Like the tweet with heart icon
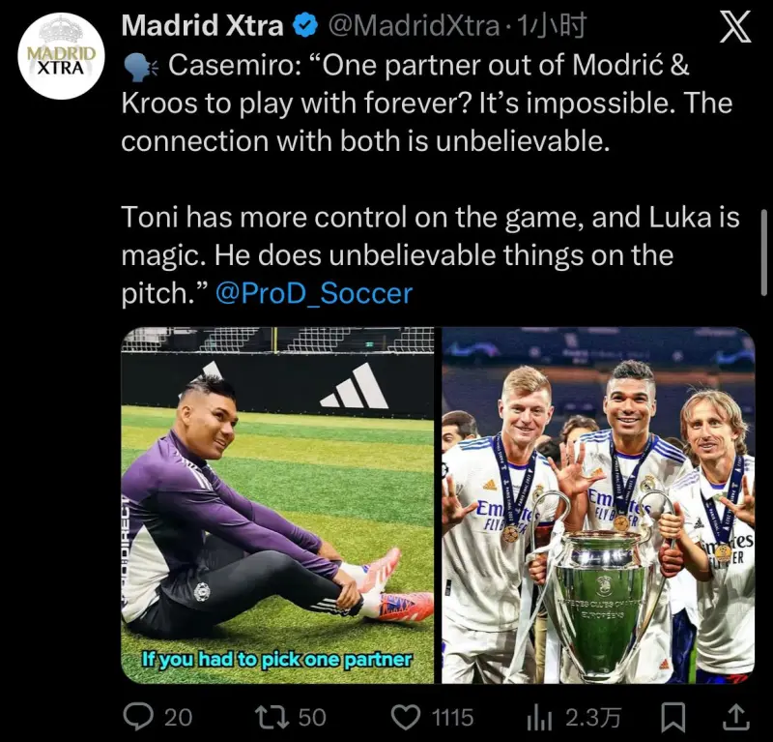The image size is (773, 742). pyautogui.click(x=405, y=717)
